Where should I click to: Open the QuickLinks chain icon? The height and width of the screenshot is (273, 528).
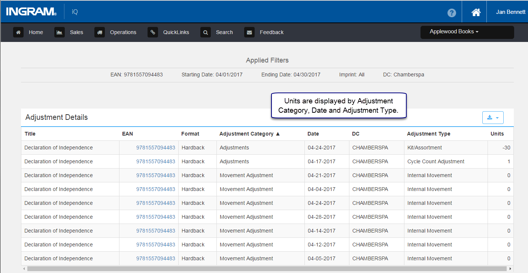(153, 32)
